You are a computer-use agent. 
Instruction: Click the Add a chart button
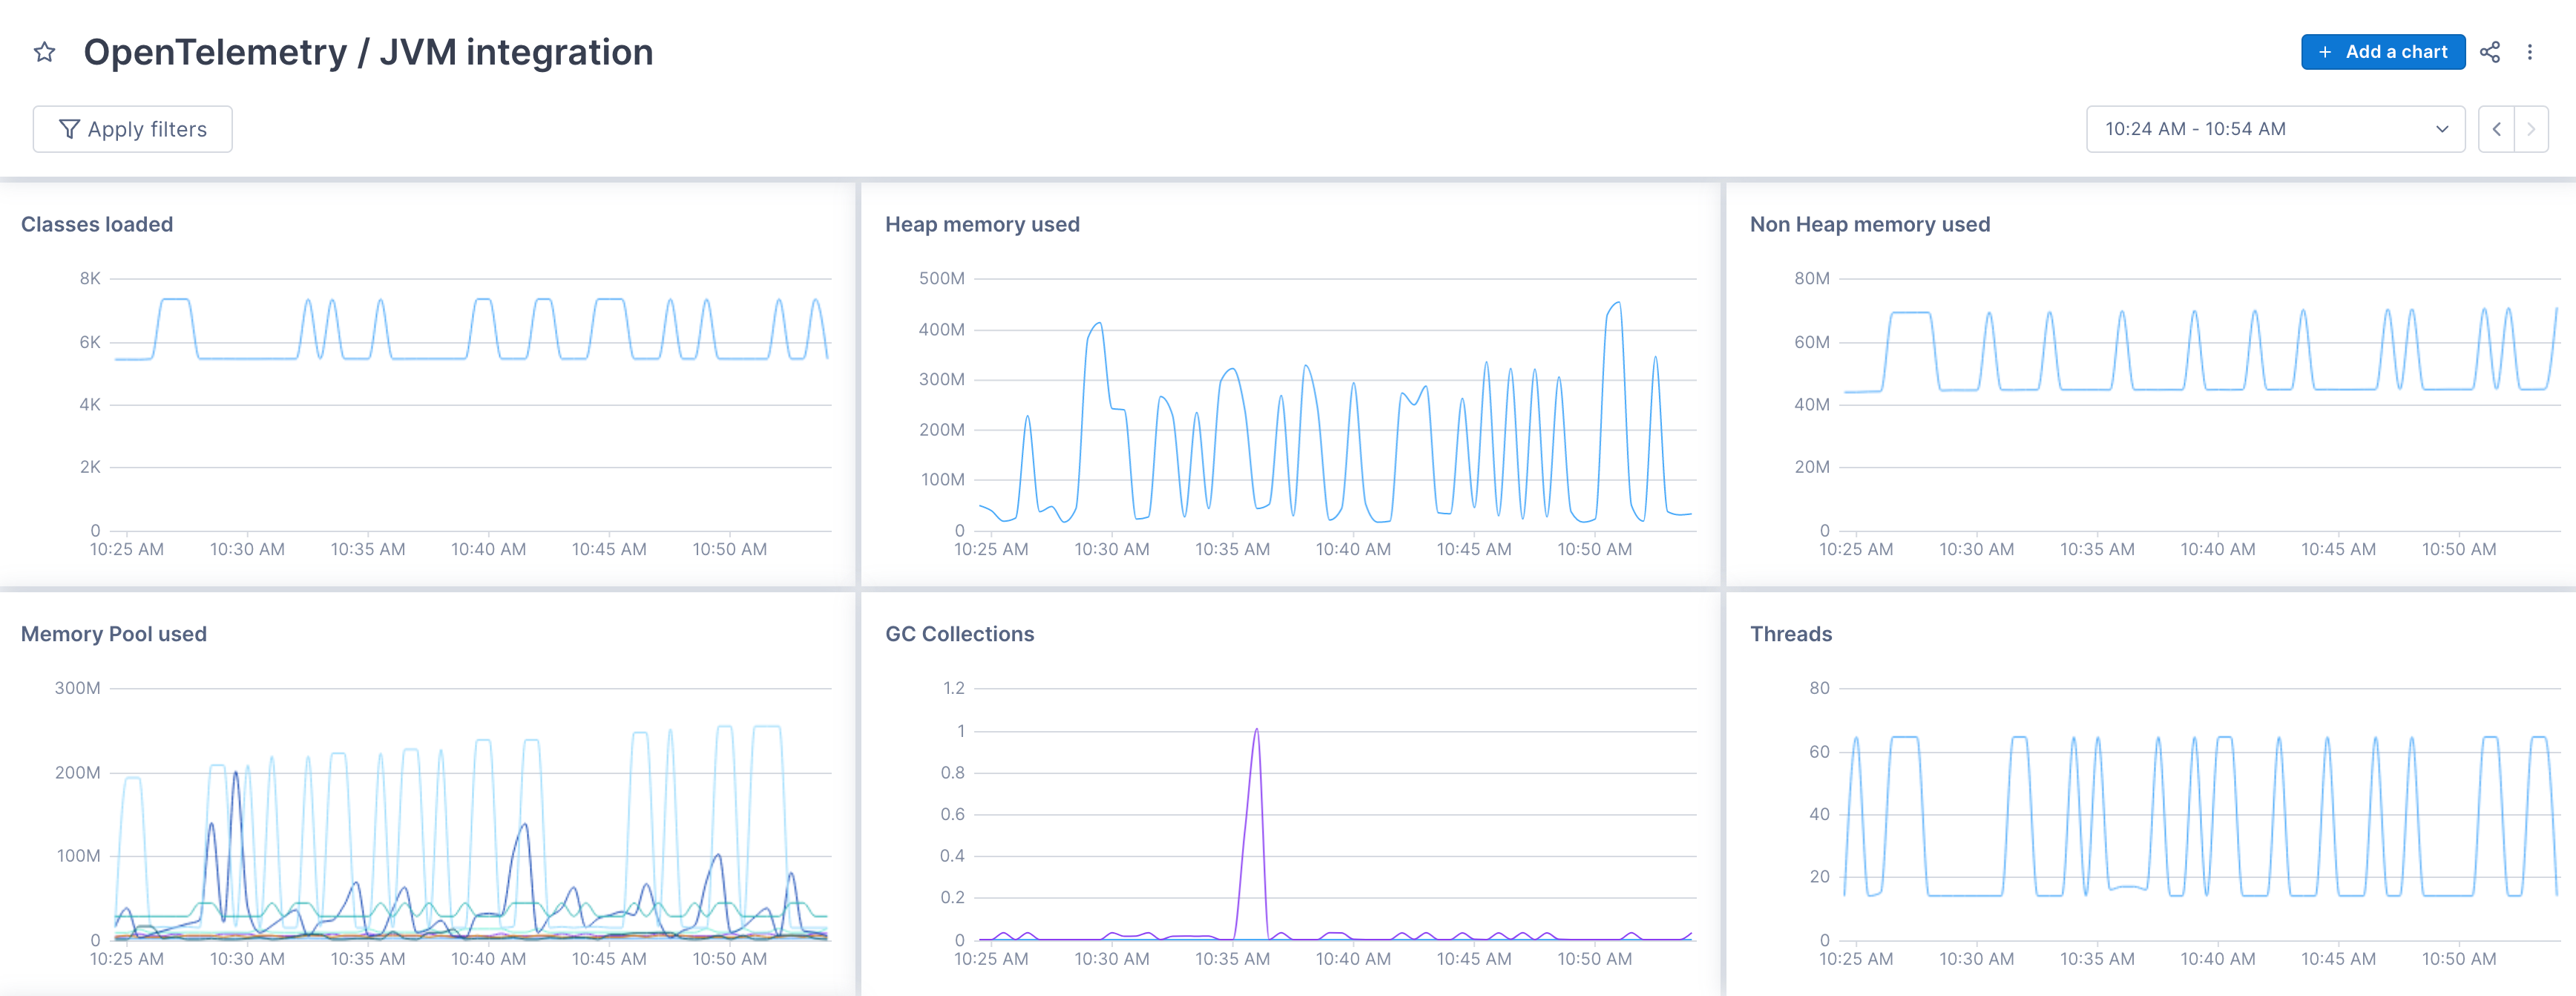(2383, 52)
